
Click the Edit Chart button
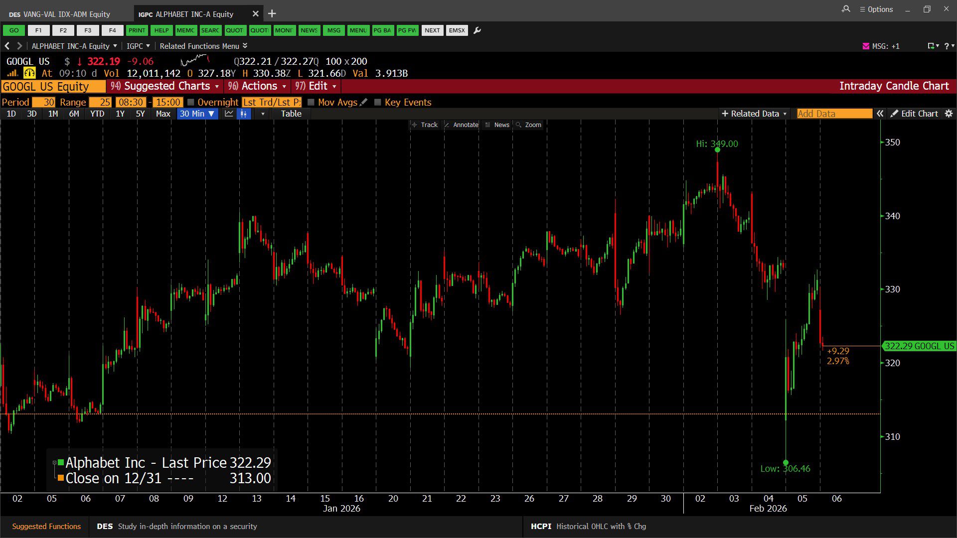tap(914, 114)
